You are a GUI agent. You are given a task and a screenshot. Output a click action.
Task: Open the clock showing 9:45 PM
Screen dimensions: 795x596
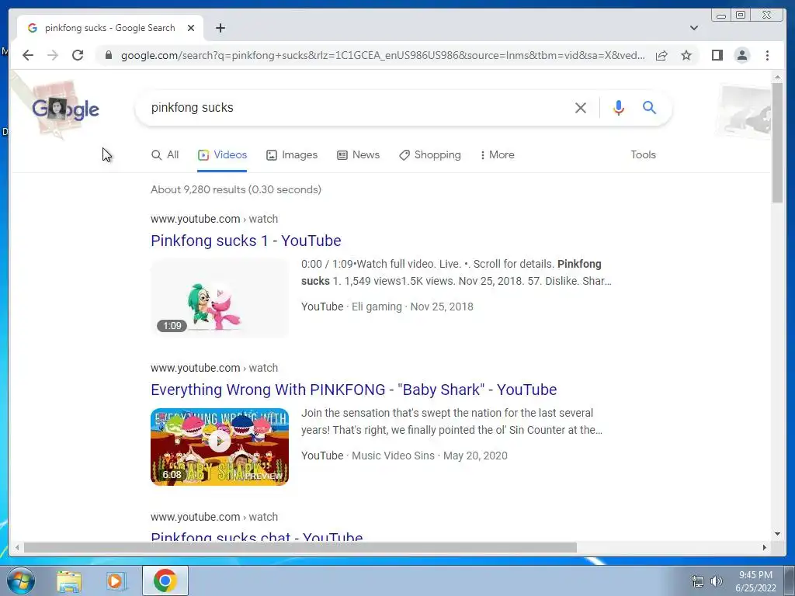click(755, 581)
